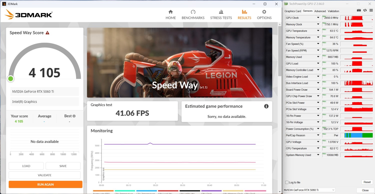Switch to the Graphics Card tab in GPU-Z

(x=293, y=11)
